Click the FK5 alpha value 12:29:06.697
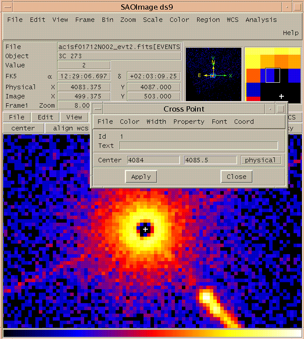304x339 pixels. click(84, 76)
